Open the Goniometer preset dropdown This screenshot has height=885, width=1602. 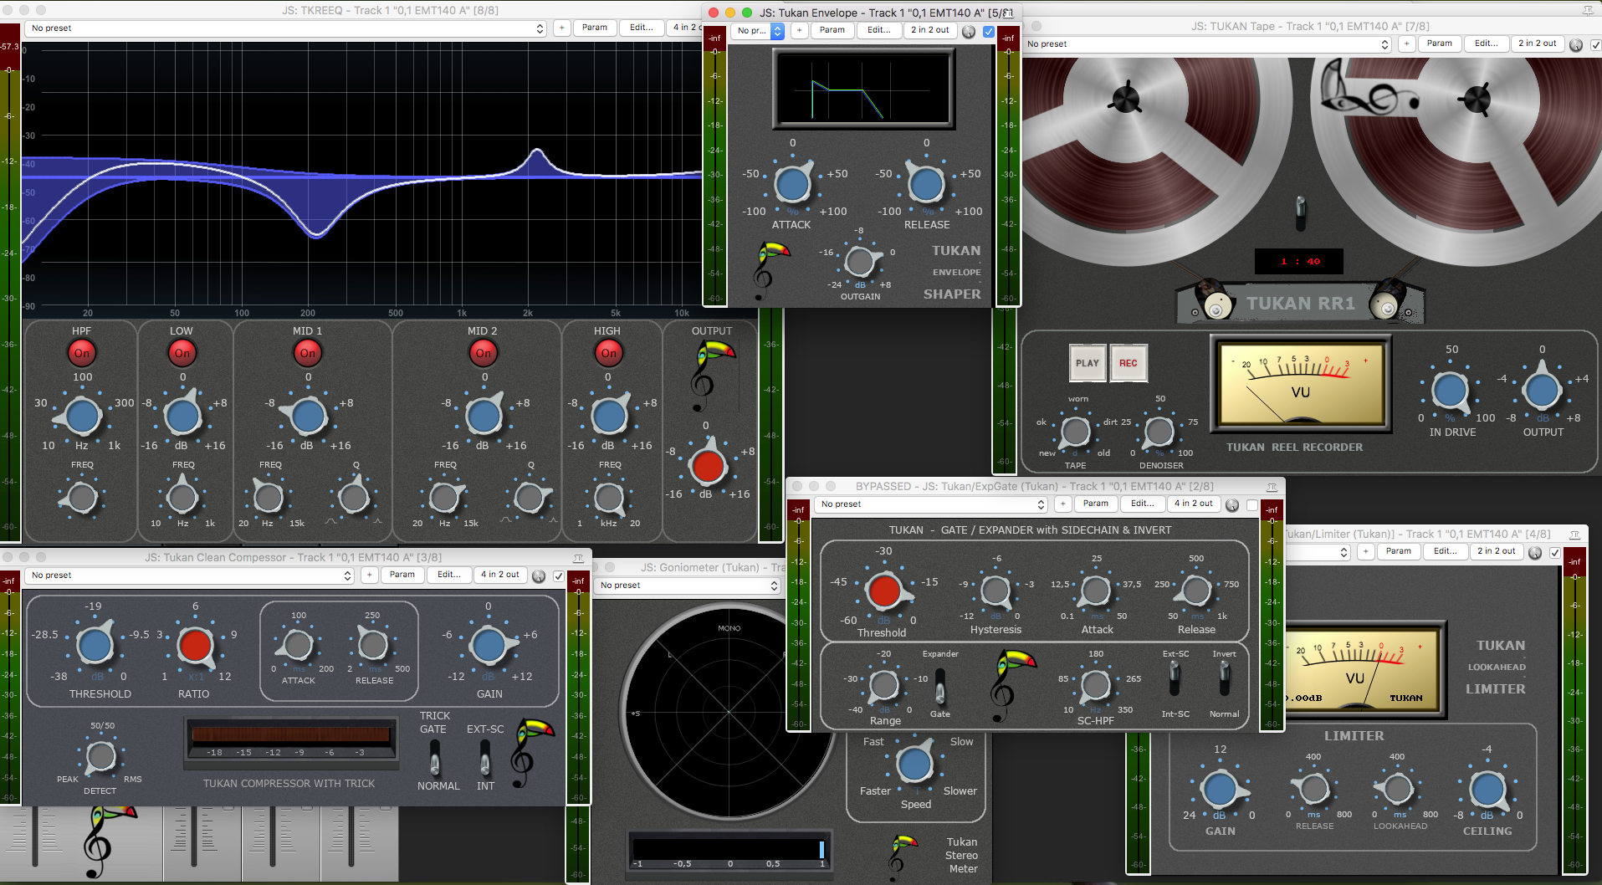(x=688, y=586)
